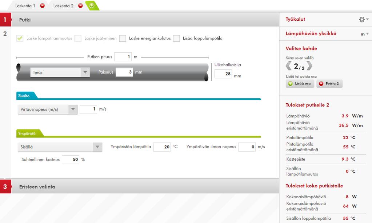
Task: Go to previous pipe part with the left chevron
Action: tap(288, 66)
